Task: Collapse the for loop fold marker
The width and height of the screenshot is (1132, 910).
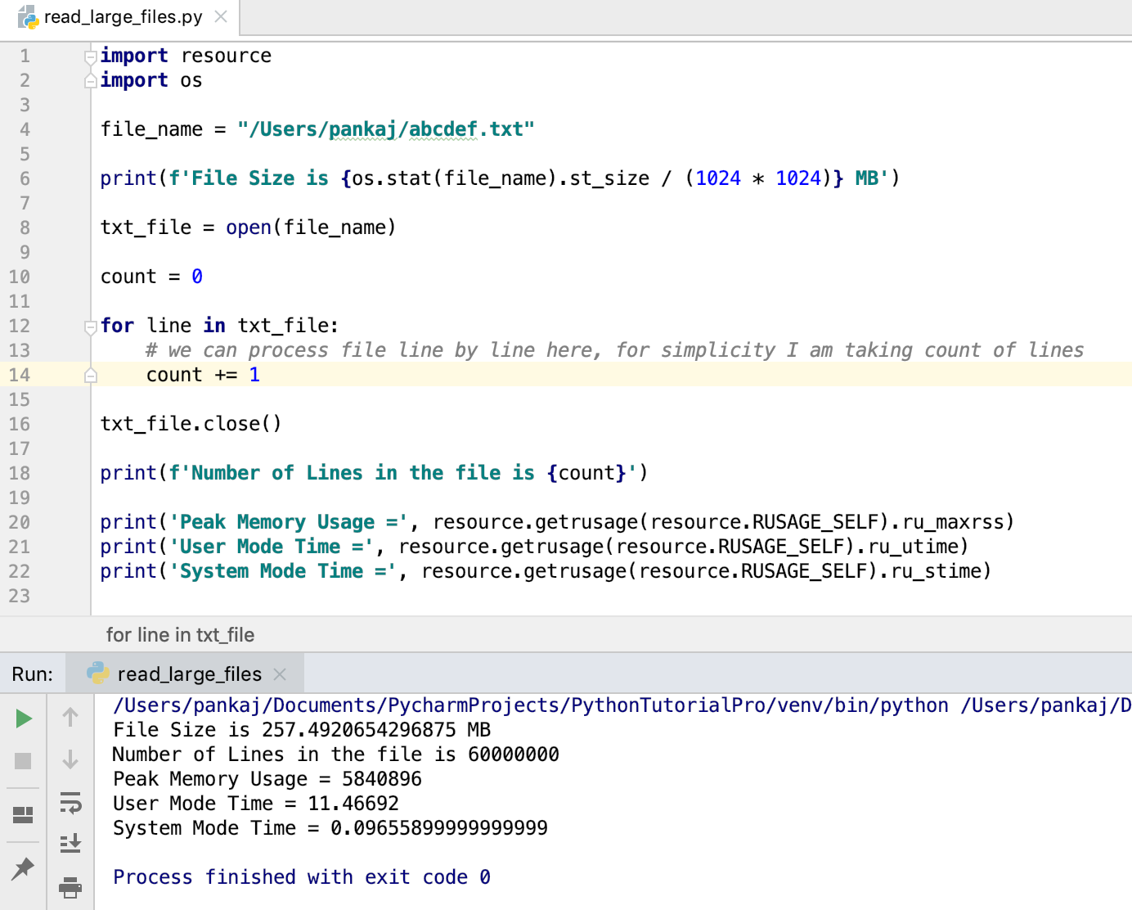Action: tap(90, 325)
